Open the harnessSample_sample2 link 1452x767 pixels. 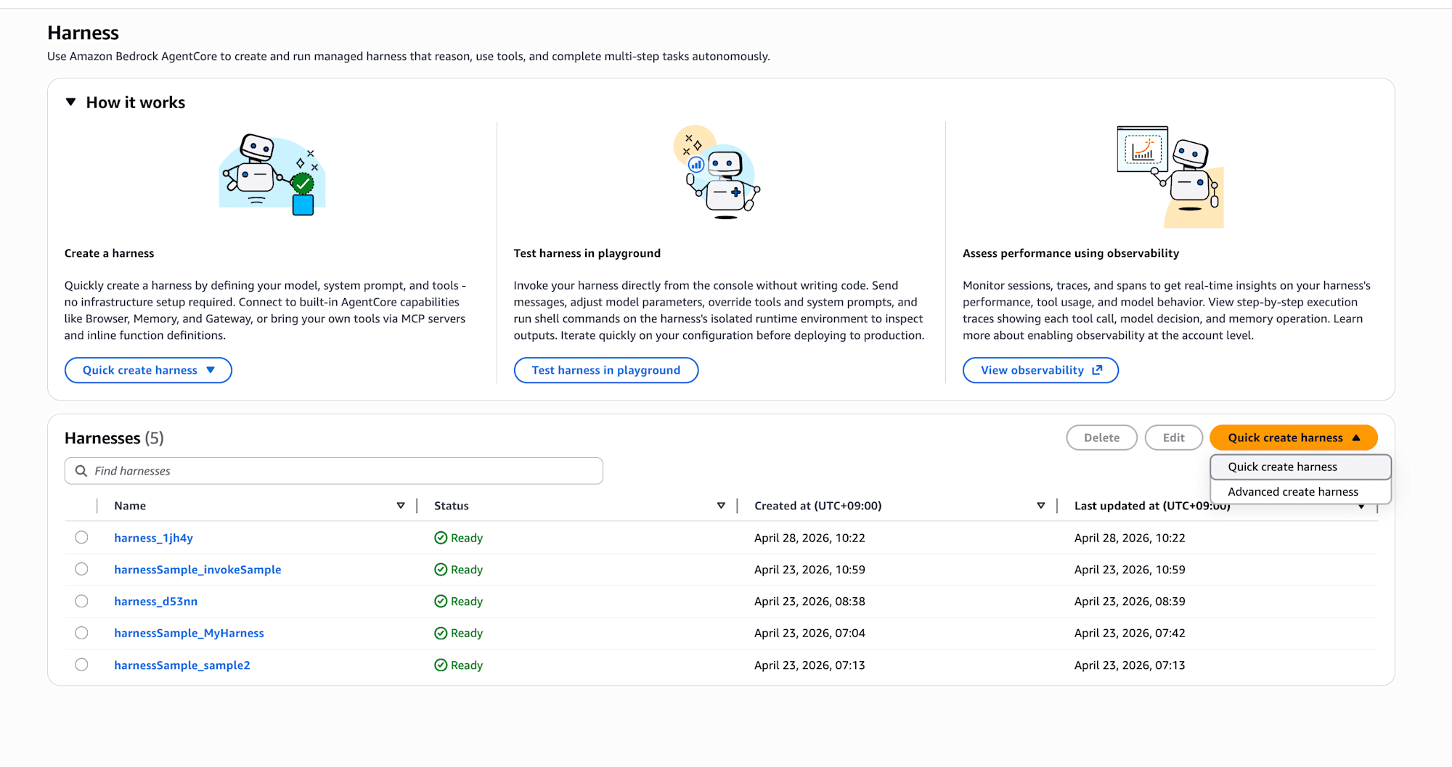182,665
